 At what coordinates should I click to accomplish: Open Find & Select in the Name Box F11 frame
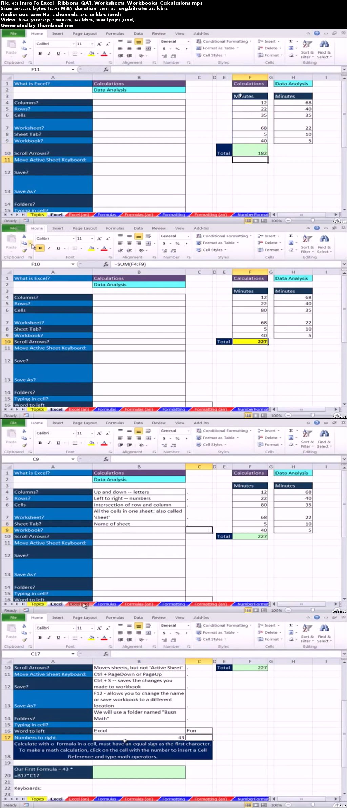(x=324, y=49)
